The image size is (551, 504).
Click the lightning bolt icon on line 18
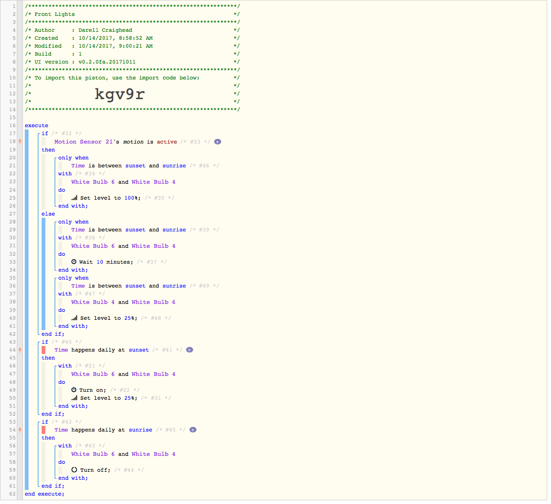[20, 142]
